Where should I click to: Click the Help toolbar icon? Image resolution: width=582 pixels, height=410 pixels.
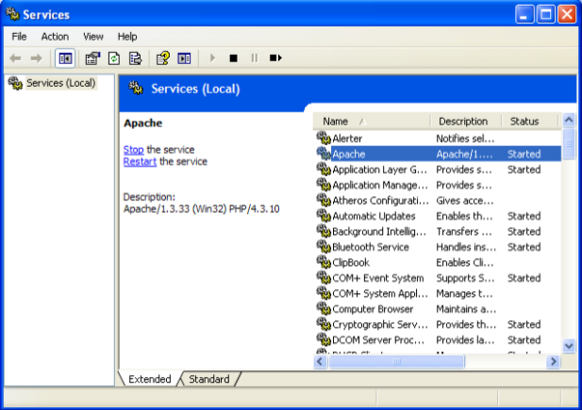click(163, 58)
